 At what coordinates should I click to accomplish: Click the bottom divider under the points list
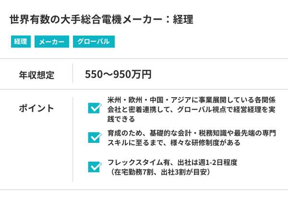144,189
